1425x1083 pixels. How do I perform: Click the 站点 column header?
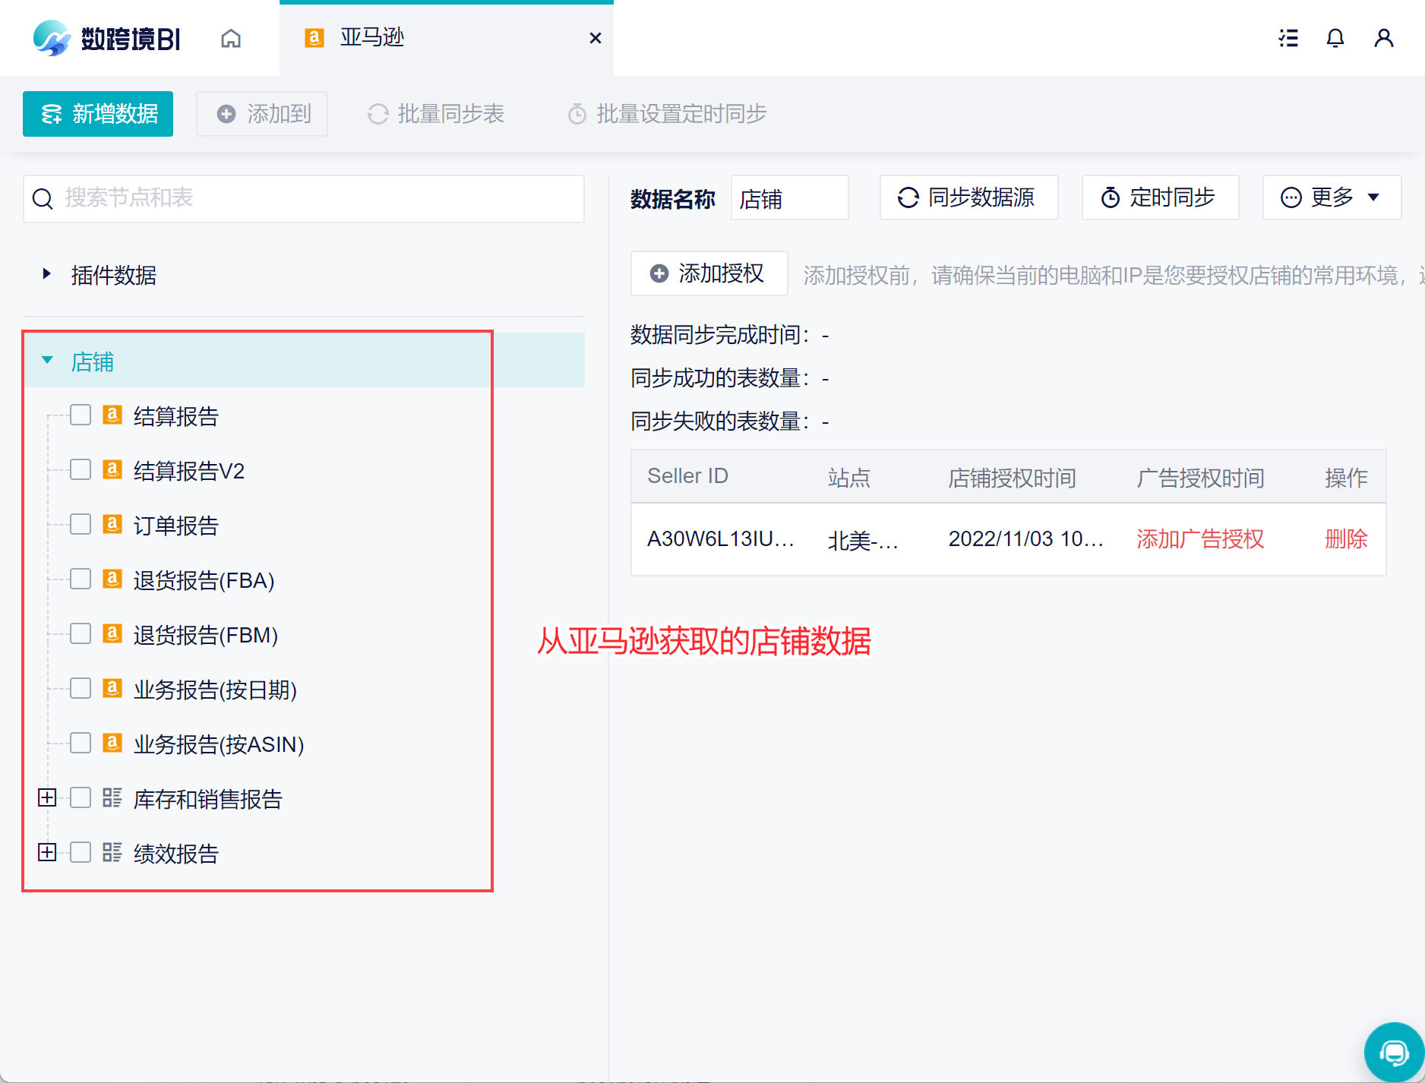849,478
